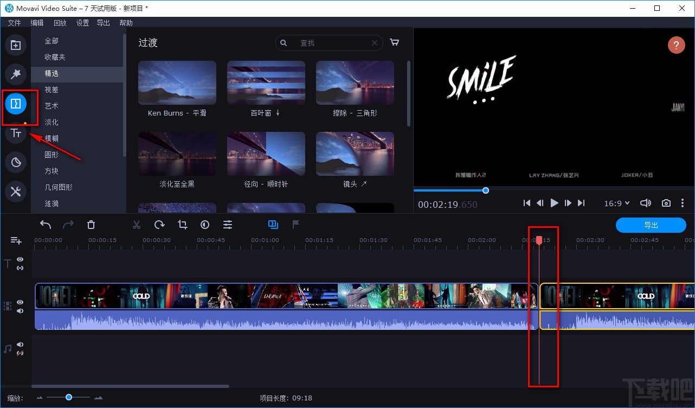Select the 艺术 category

pyautogui.click(x=77, y=106)
